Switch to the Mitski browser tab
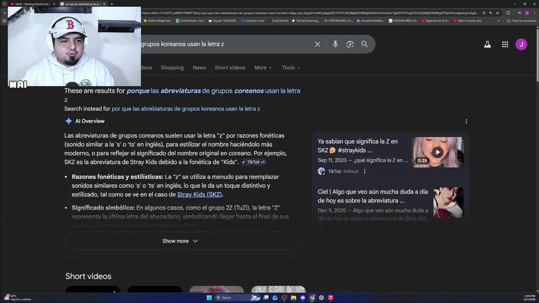 point(32,4)
